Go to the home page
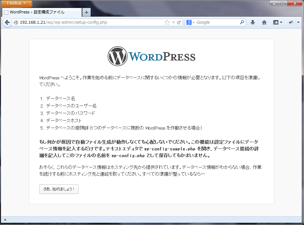304x225 pixels. coord(264,22)
